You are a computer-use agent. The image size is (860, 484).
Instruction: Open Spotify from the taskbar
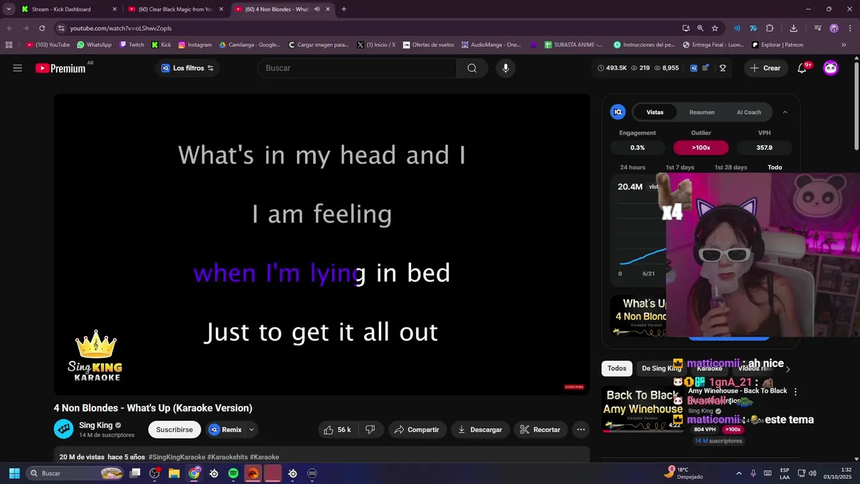pos(233,473)
